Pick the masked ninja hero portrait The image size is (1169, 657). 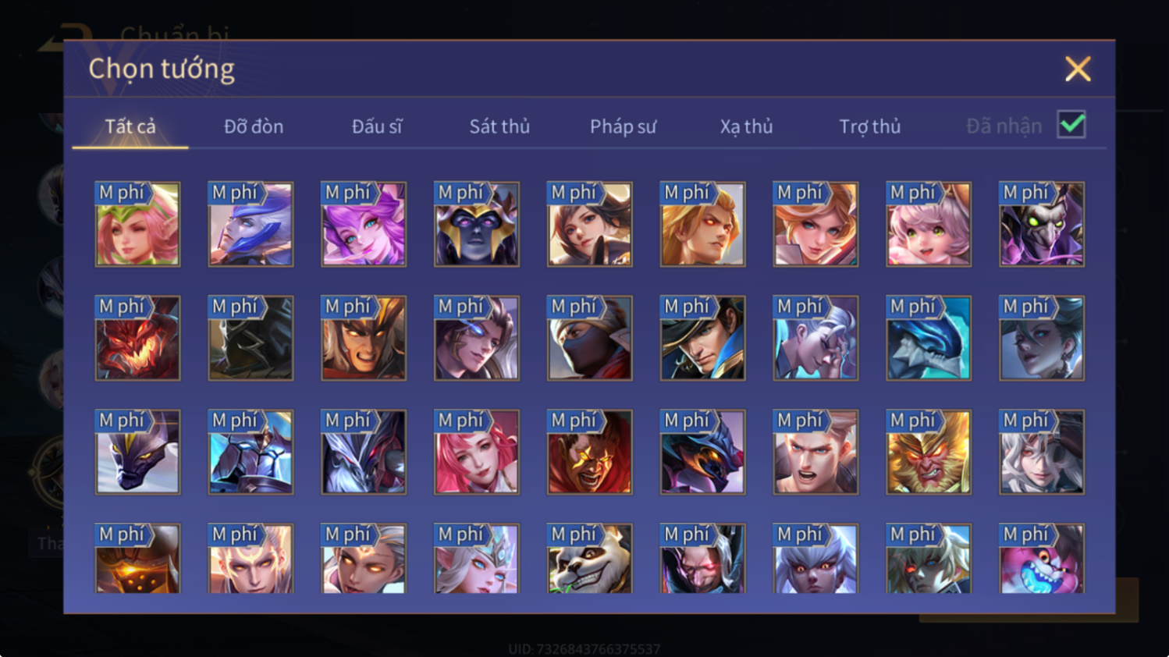[x=589, y=338]
